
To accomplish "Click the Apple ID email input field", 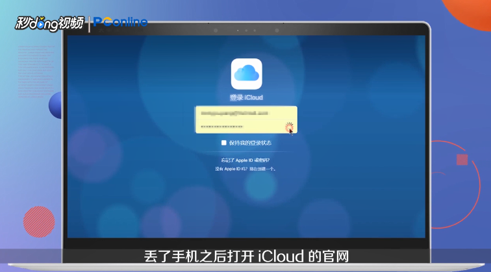I will click(246, 113).
